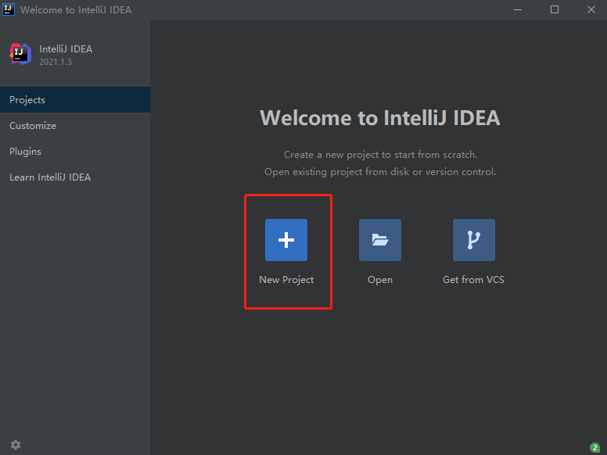Click the Open folder icon

[x=380, y=240]
